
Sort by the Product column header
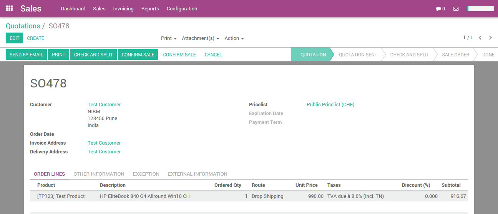[46, 185]
